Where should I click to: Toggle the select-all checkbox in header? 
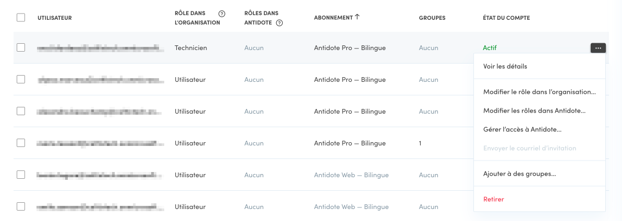click(21, 18)
